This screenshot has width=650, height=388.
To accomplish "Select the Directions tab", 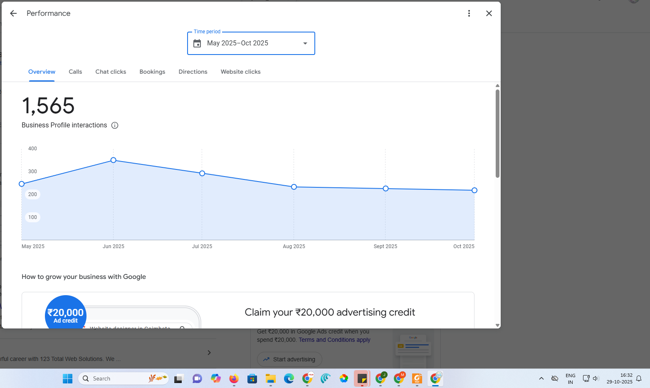I will 193,72.
